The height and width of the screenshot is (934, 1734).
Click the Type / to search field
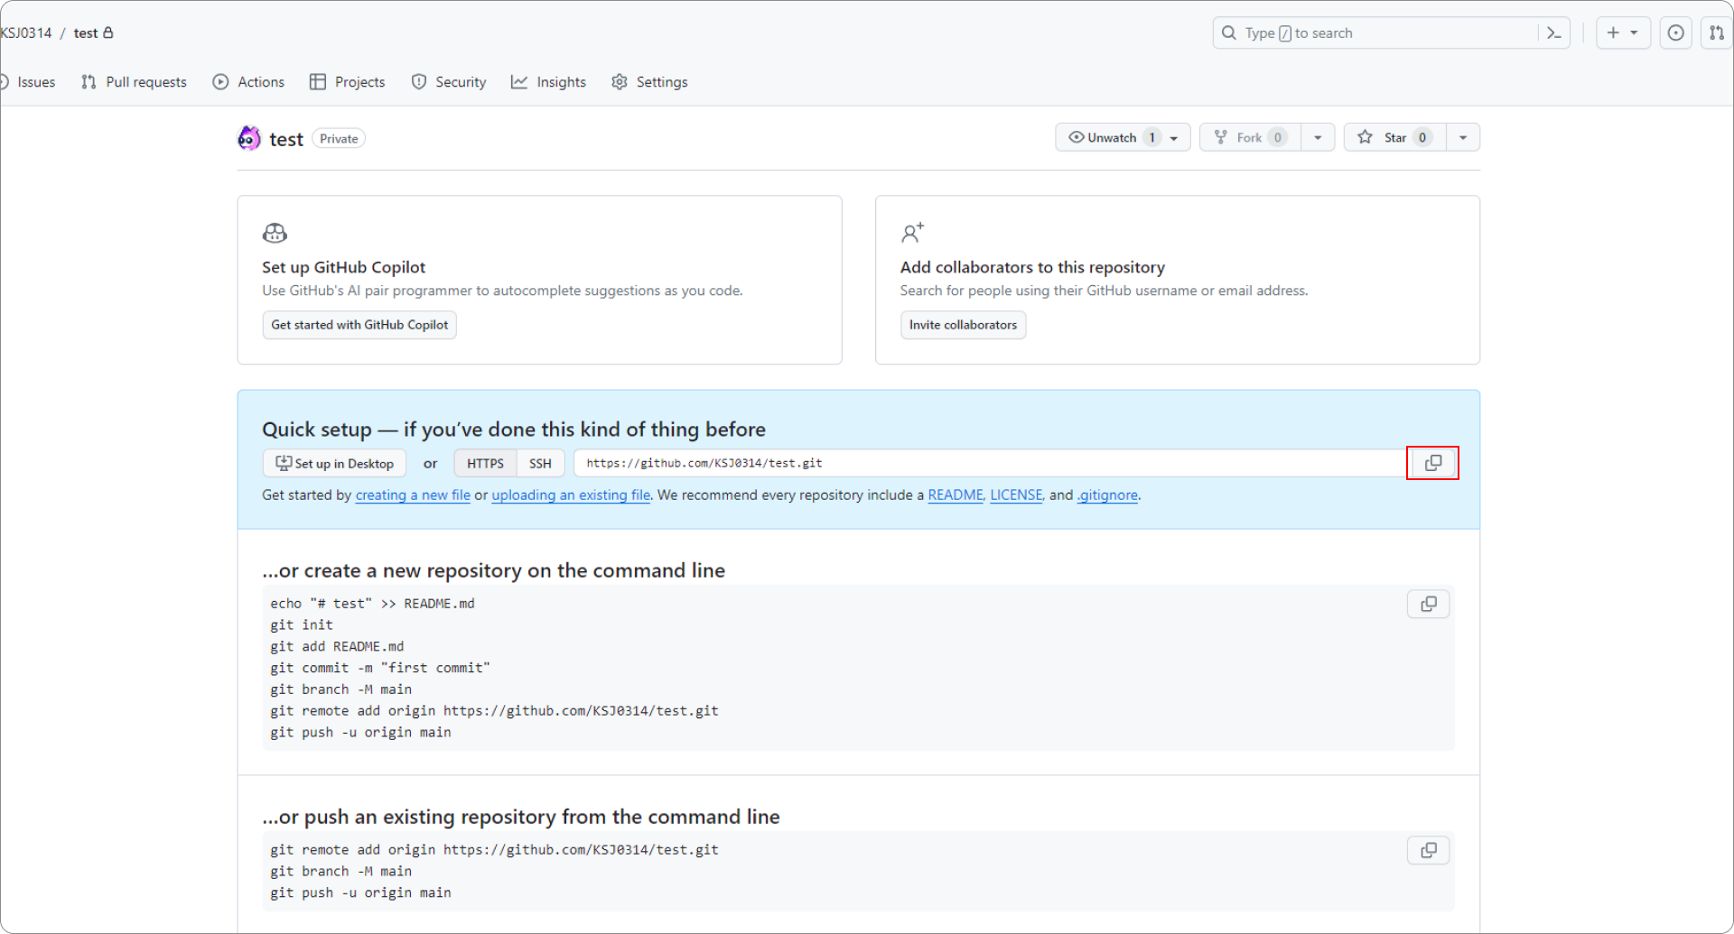pos(1391,33)
